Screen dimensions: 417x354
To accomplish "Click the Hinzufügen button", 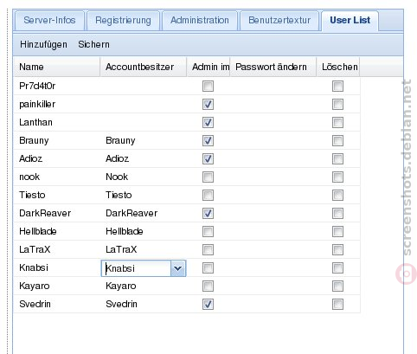I will pos(43,44).
